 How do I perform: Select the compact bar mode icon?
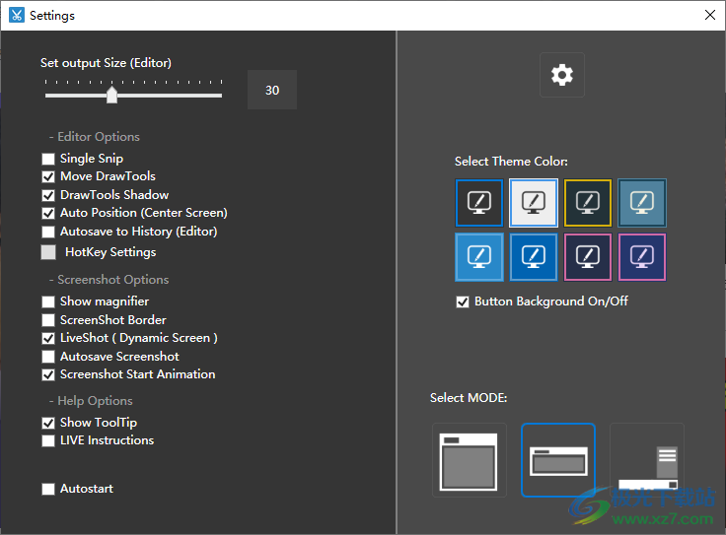tap(558, 460)
